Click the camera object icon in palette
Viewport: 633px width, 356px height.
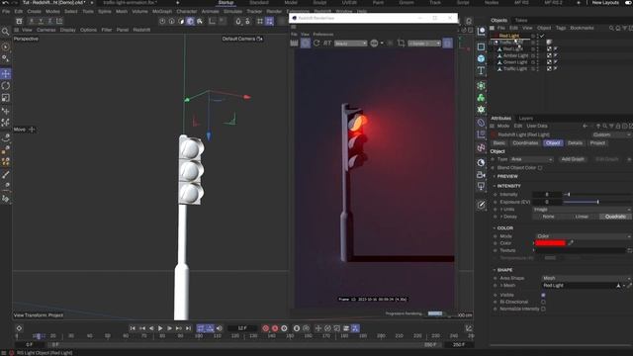tap(481, 175)
